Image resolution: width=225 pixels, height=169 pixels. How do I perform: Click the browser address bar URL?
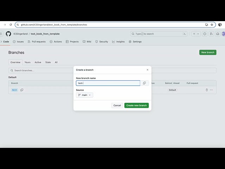coord(54,25)
